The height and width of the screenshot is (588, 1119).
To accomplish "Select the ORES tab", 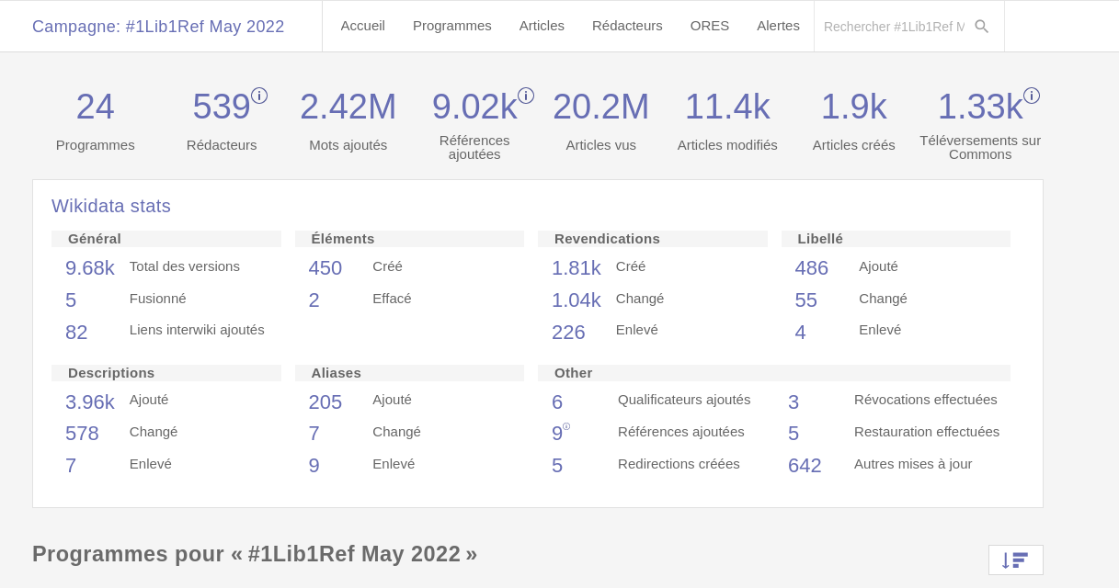I will tap(710, 26).
